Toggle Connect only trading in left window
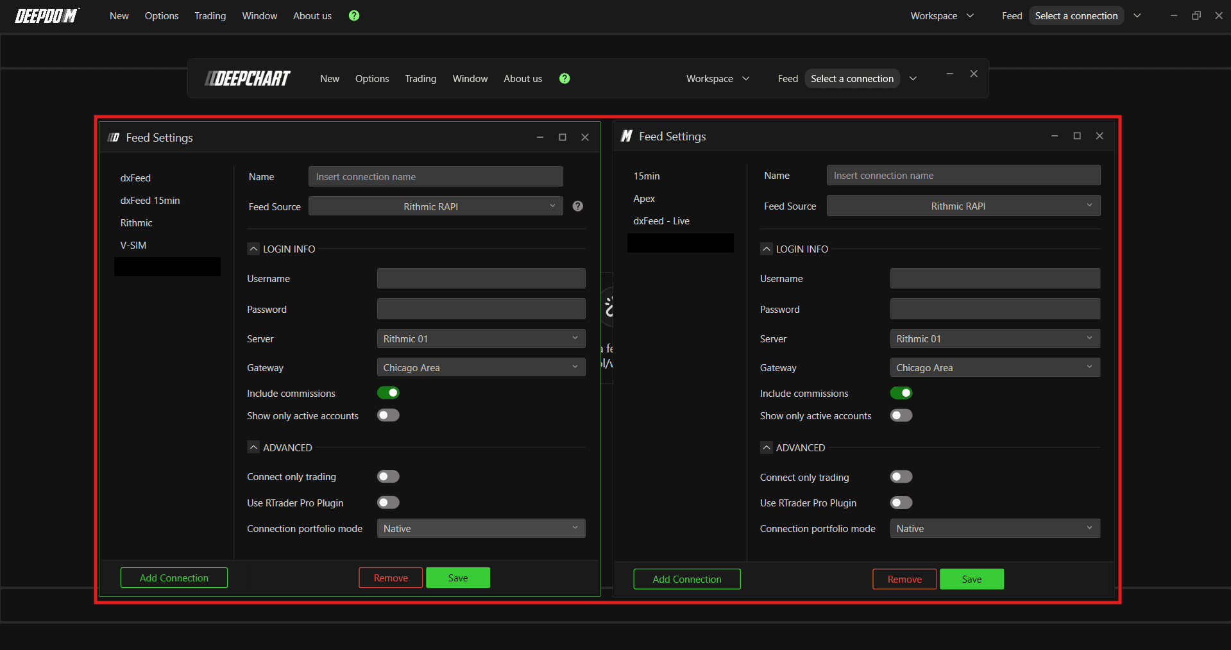The width and height of the screenshot is (1231, 650). pyautogui.click(x=388, y=476)
